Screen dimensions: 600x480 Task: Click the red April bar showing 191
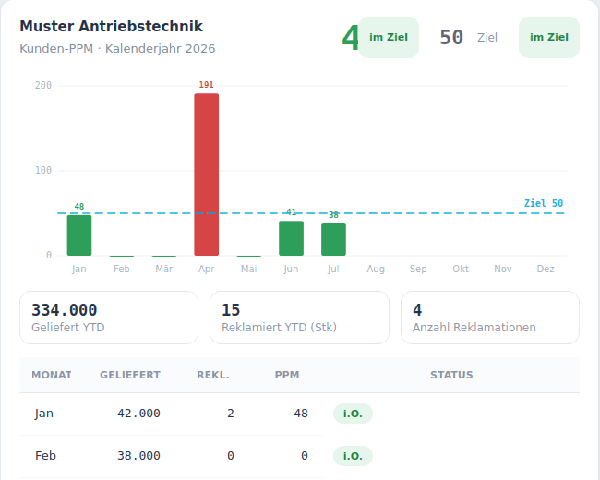206,174
